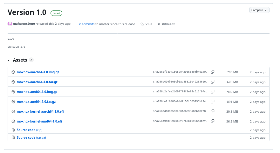280x153 pixels.
Task: Download moxnox-aarch64-1.0.img.gz
Action: [38, 72]
